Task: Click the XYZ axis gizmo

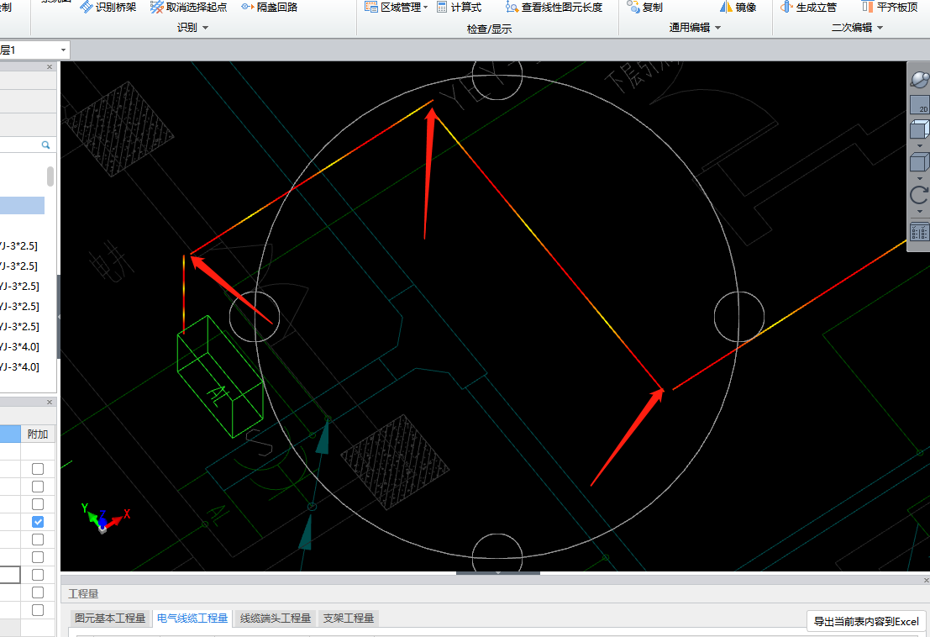Action: (104, 517)
